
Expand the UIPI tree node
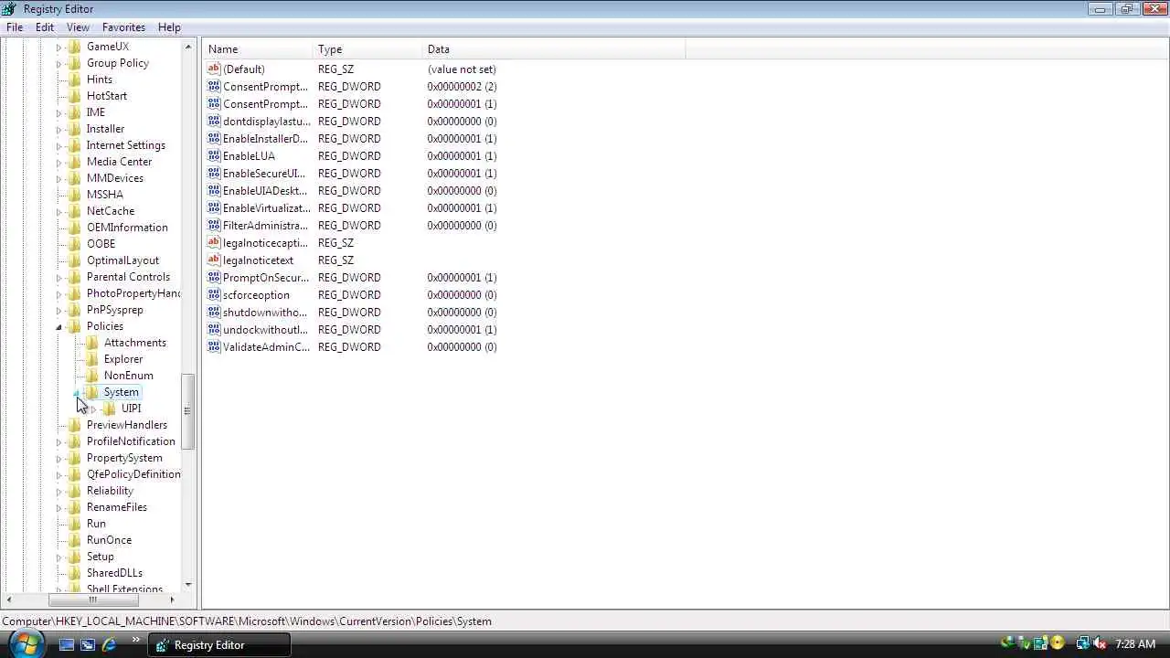pos(93,409)
